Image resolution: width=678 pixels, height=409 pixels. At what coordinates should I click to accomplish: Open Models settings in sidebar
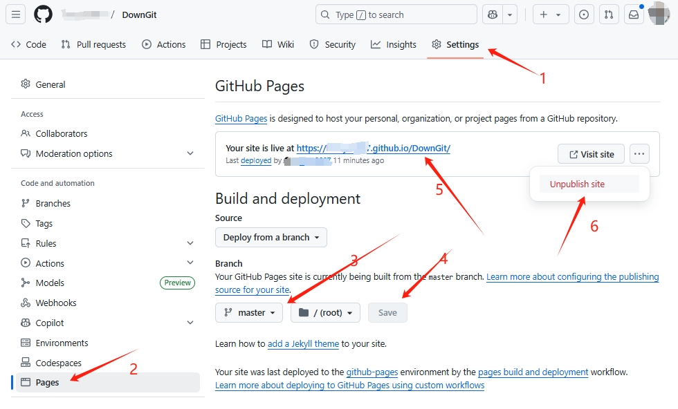[x=108, y=283]
